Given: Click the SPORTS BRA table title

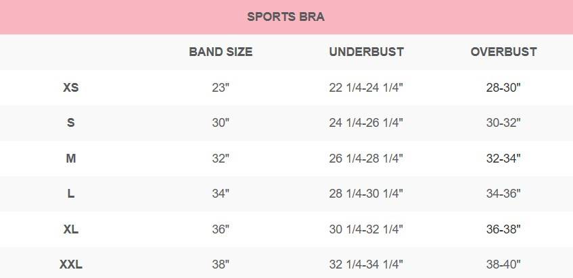Looking at the screenshot, I should tap(285, 17).
